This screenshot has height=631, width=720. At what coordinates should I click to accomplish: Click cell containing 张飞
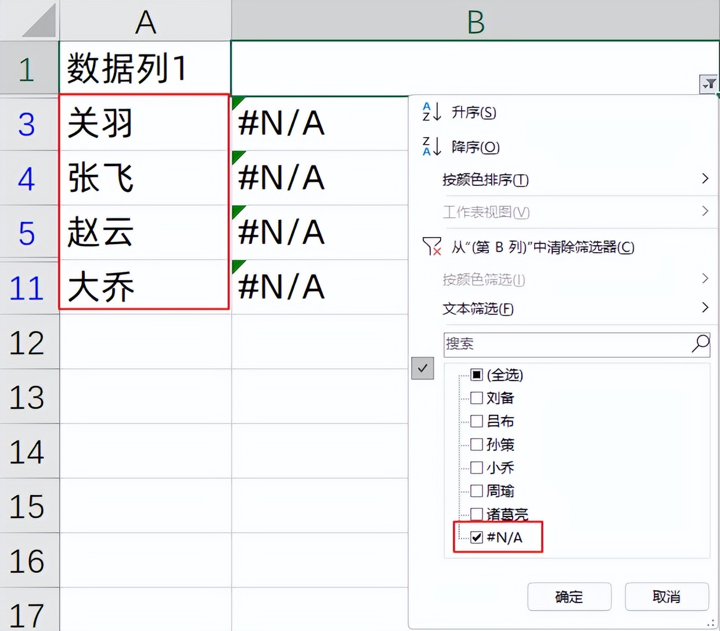pyautogui.click(x=145, y=178)
